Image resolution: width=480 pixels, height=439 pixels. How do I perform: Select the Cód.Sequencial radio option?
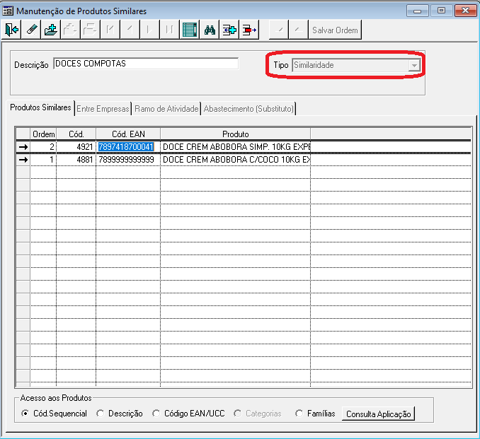[25, 414]
